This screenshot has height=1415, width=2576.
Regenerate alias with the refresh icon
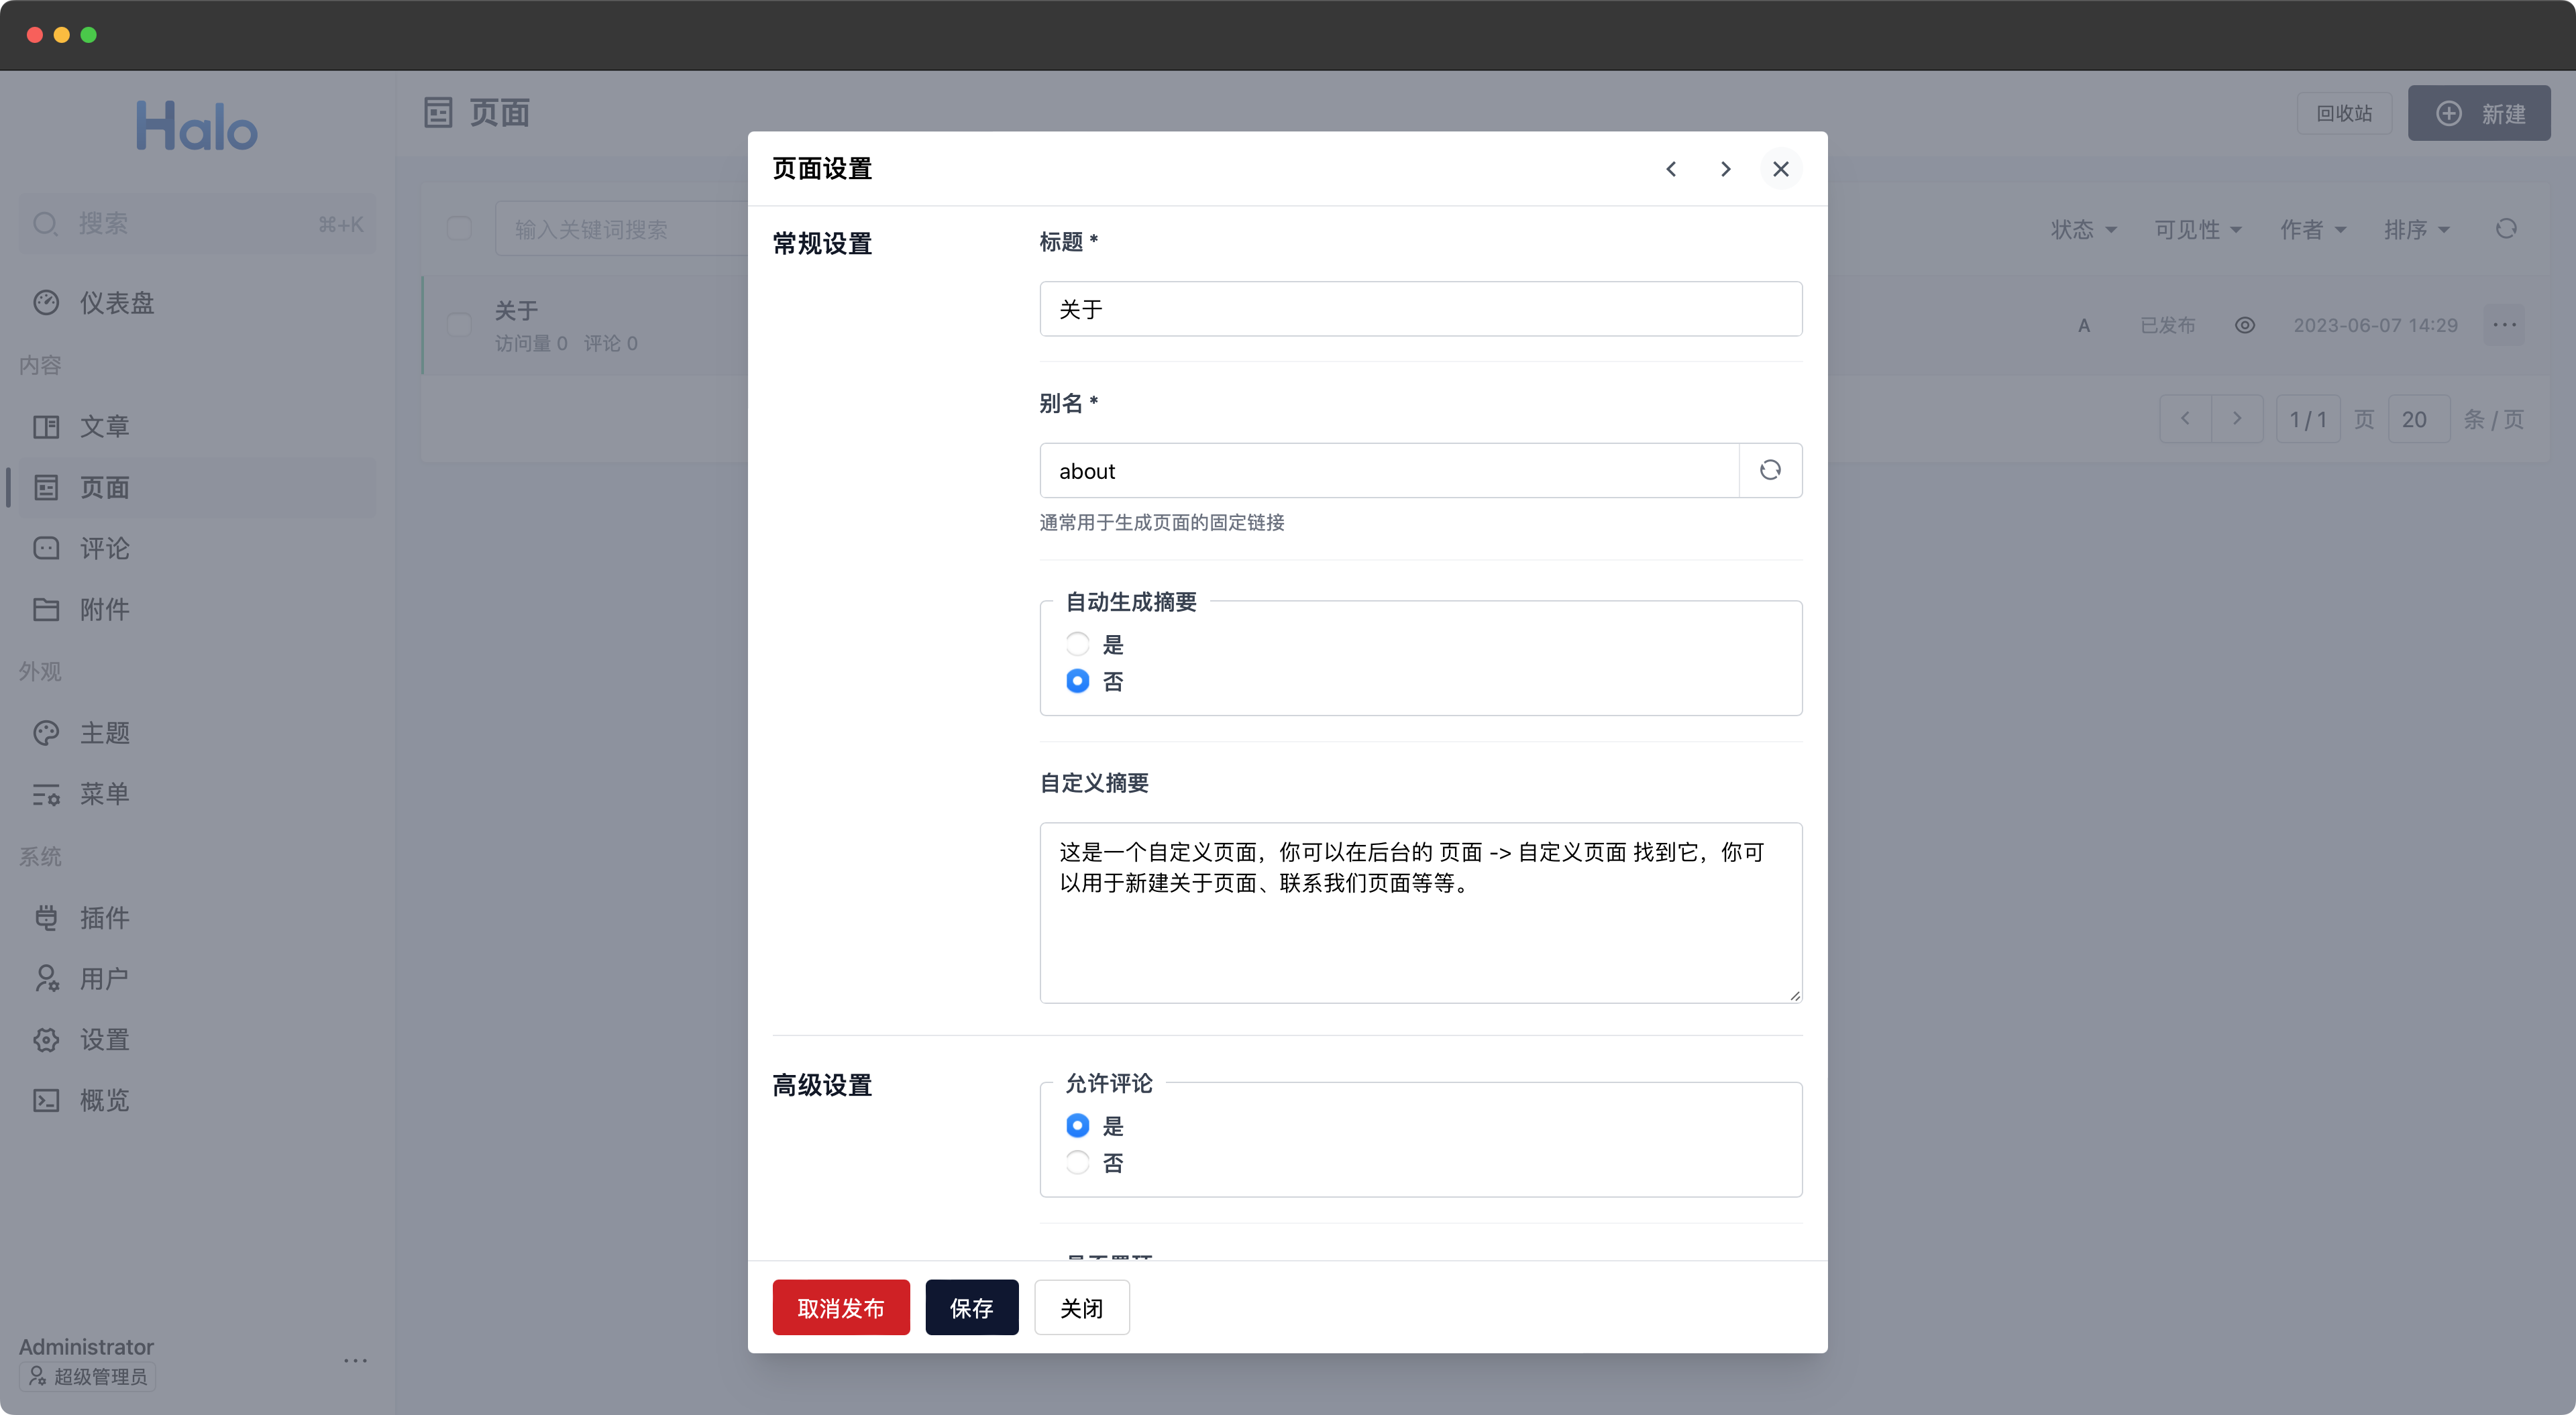pos(1770,470)
